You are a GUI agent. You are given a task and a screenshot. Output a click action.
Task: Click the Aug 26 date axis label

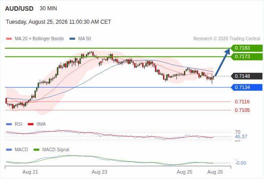point(215,172)
